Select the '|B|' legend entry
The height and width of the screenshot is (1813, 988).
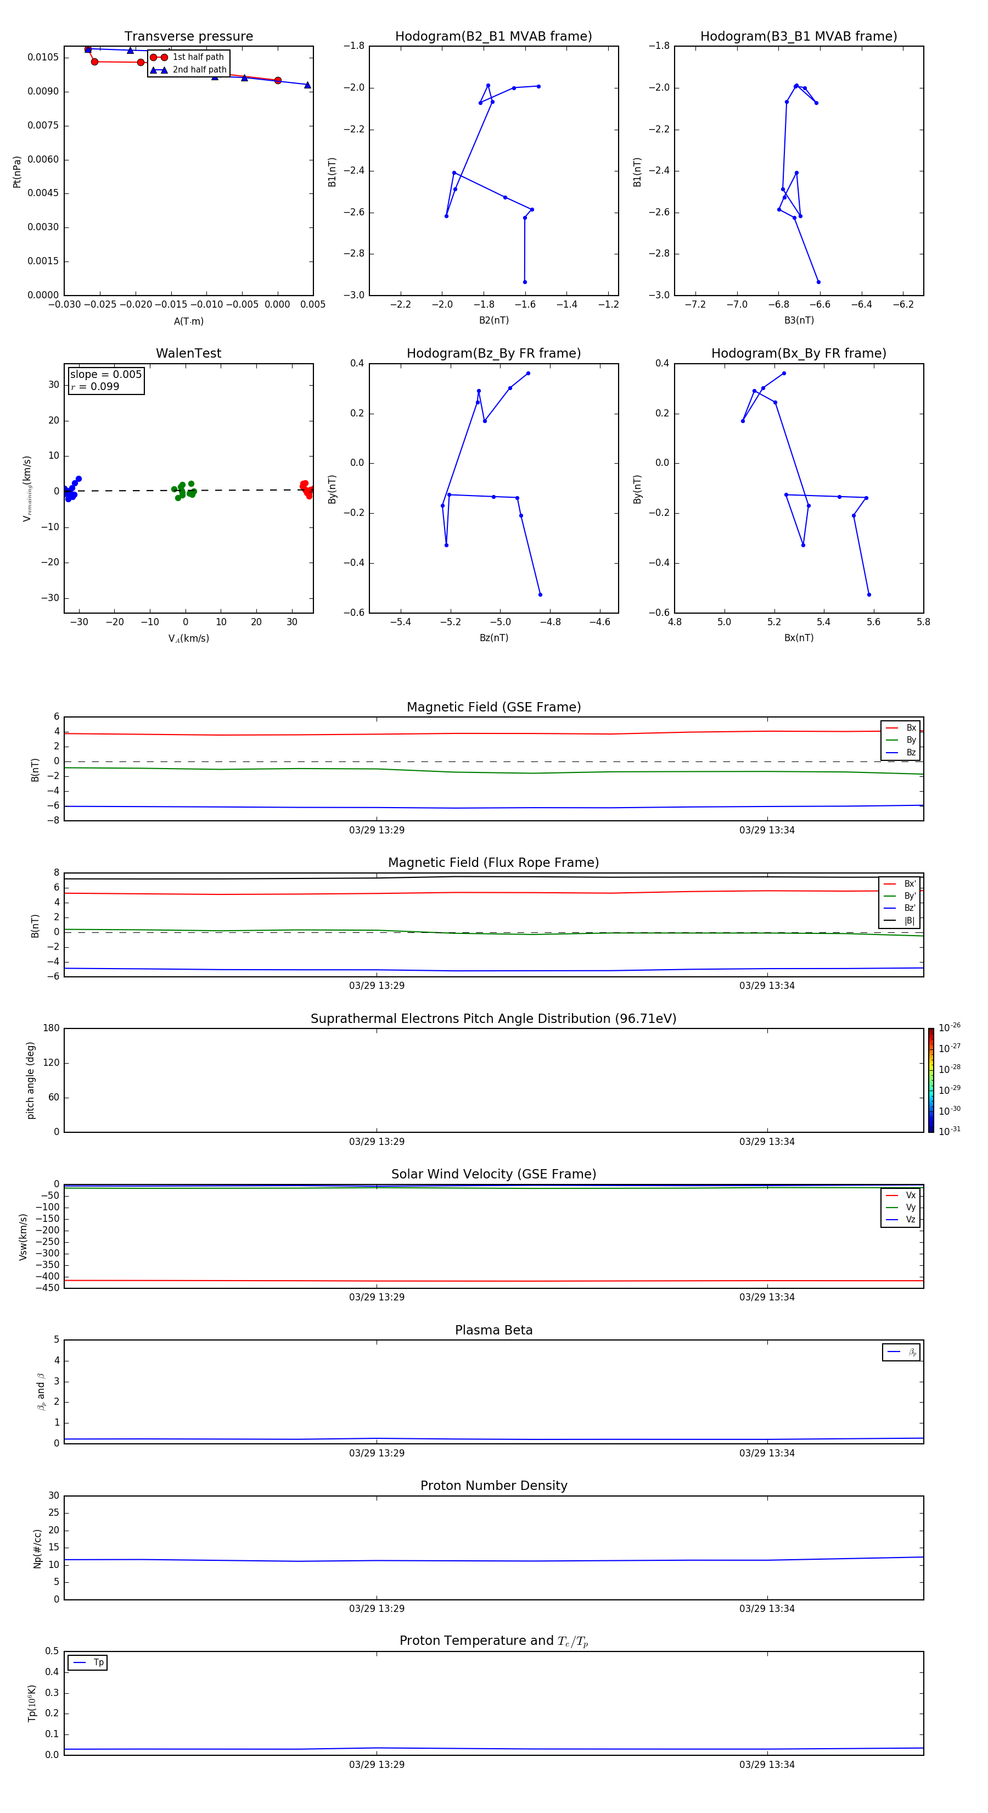click(x=900, y=921)
